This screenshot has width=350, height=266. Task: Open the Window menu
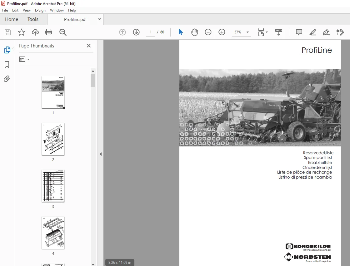coord(57,10)
